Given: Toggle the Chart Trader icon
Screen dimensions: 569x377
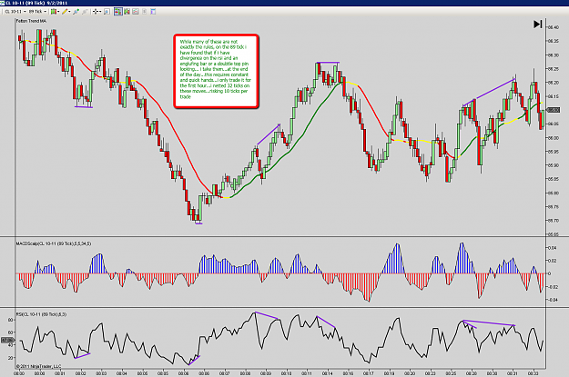Looking at the screenshot, I should click(118, 12).
